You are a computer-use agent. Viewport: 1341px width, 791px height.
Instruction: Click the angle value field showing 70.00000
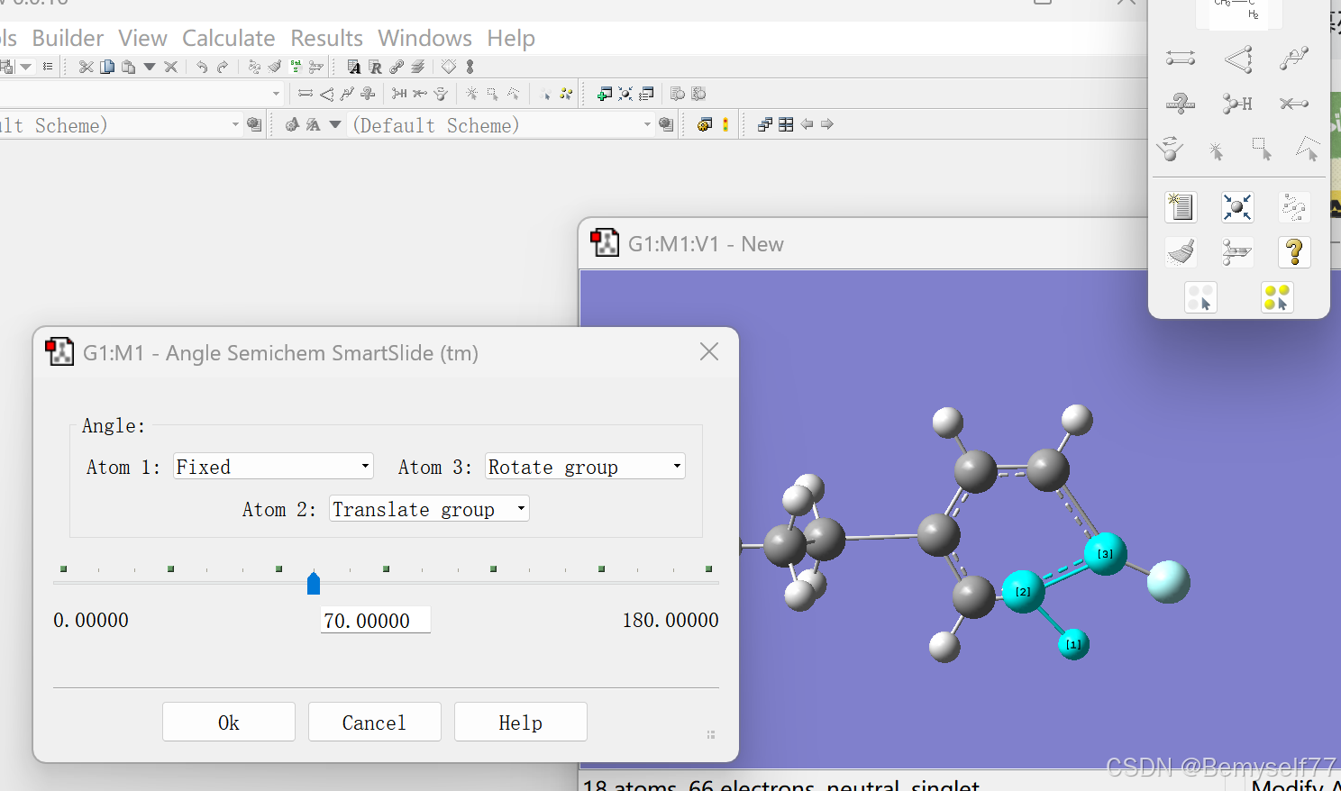tap(375, 621)
